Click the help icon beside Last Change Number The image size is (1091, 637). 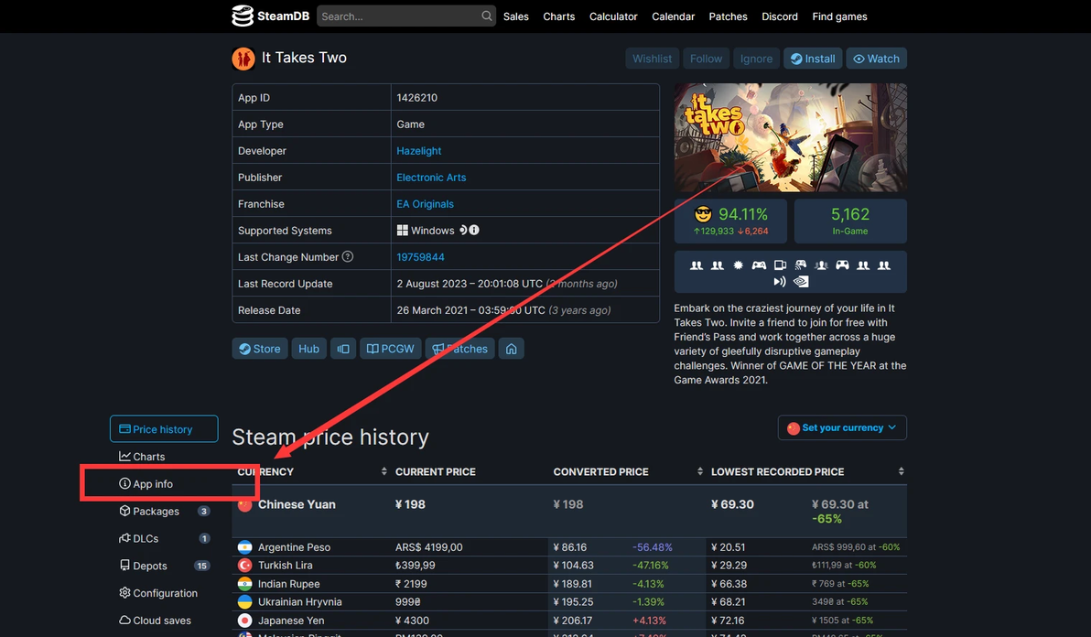click(348, 256)
